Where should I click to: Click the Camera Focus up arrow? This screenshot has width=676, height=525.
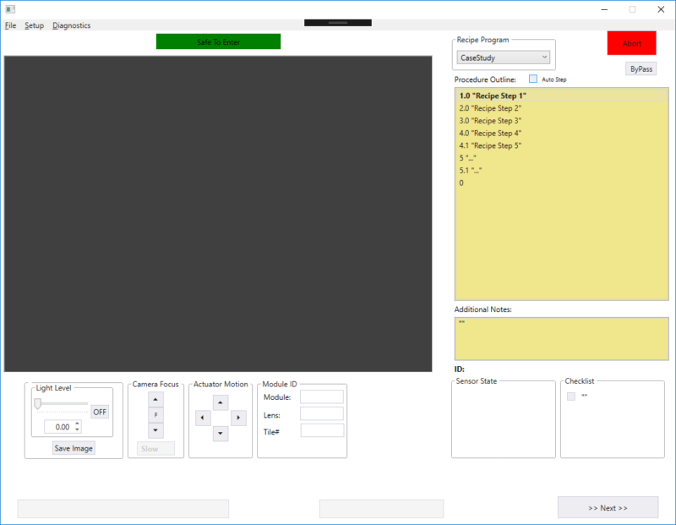pos(155,400)
